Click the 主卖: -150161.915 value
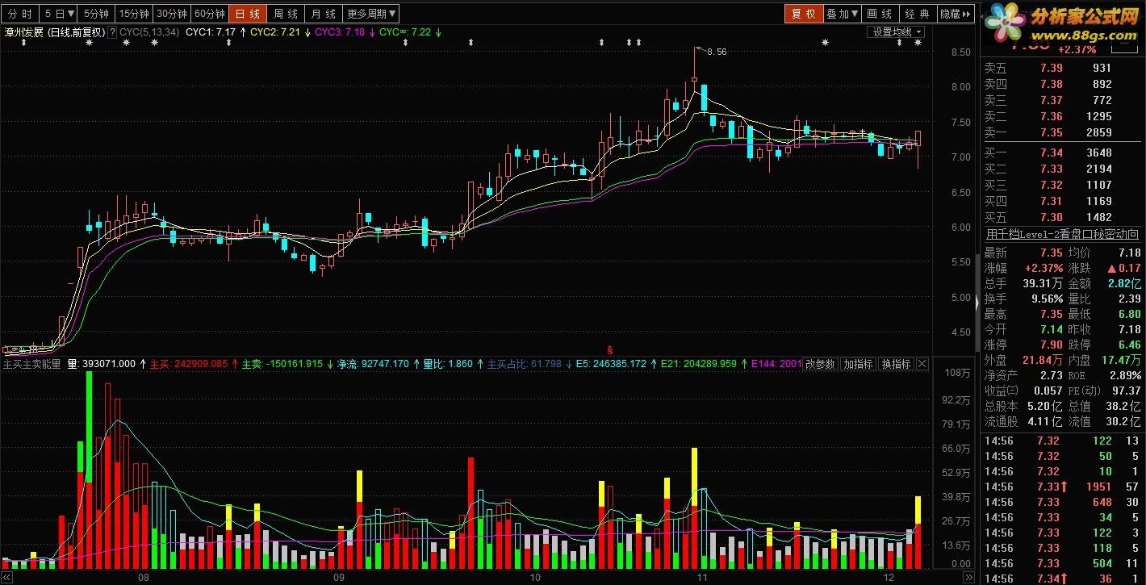1146x585 pixels. pyautogui.click(x=282, y=364)
